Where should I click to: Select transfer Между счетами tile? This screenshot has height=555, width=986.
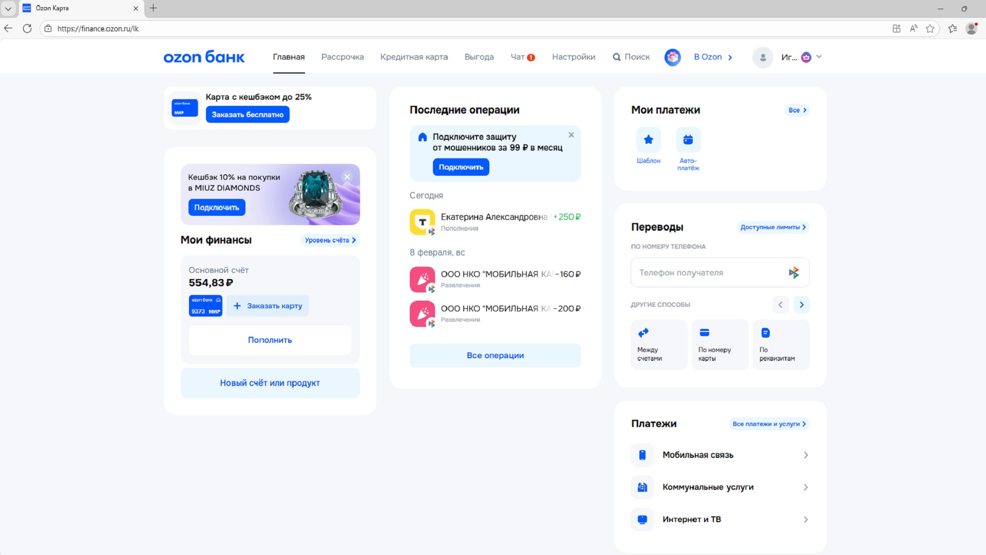[658, 345]
